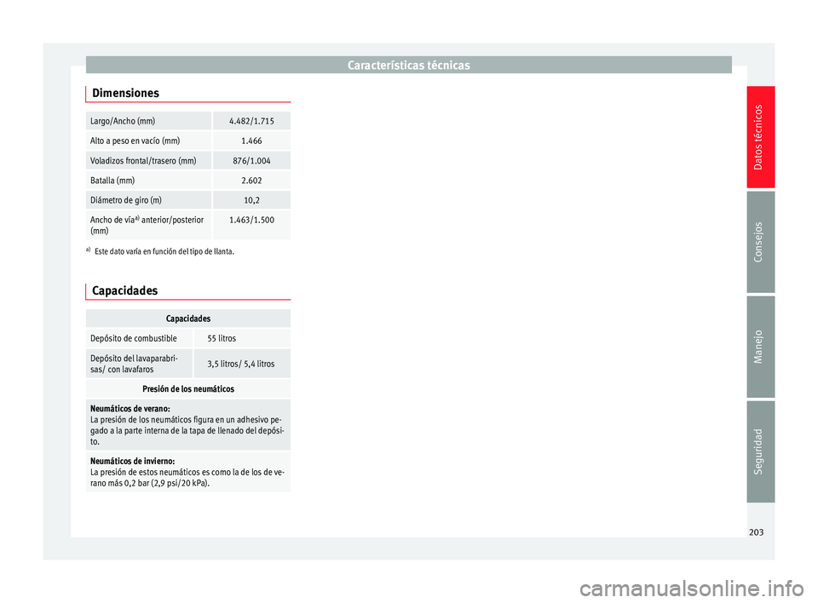This screenshot has width=818, height=603.
Task: Click Presión de los neumáticos header
Action: 188,389
